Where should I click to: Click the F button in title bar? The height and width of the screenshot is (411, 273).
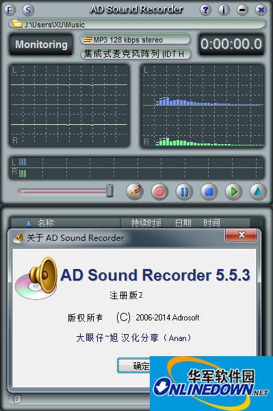[x=10, y=10]
